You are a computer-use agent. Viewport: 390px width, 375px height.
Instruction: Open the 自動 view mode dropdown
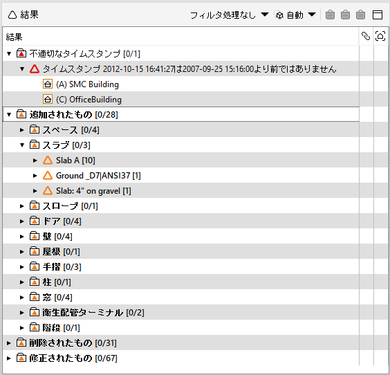point(295,15)
